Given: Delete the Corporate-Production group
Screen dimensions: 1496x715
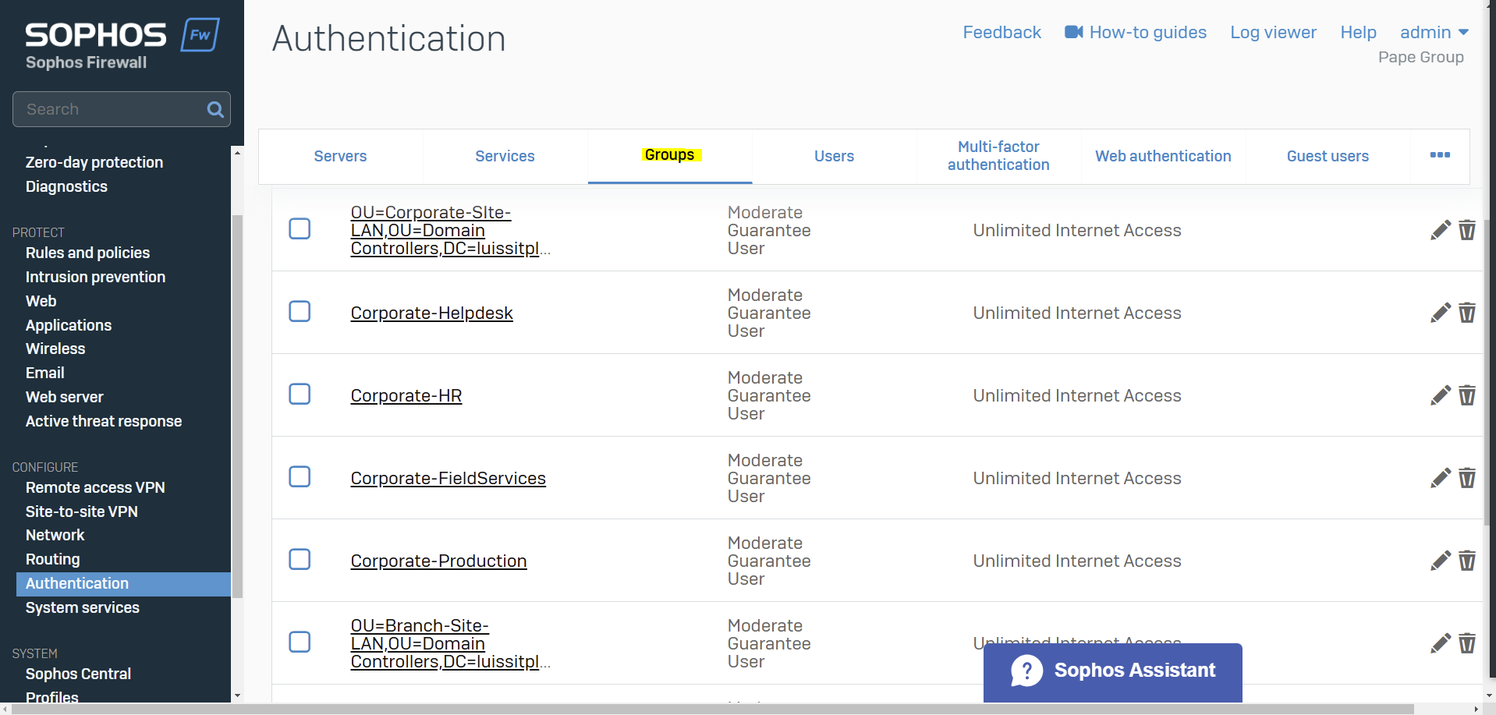Looking at the screenshot, I should tap(1467, 561).
